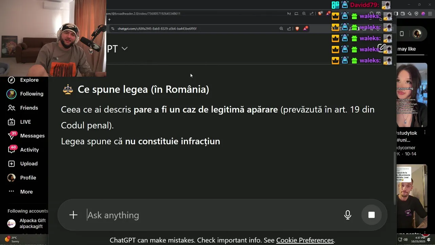
Task: Open the ChatGPT model selector dropdown
Action: coord(118,49)
